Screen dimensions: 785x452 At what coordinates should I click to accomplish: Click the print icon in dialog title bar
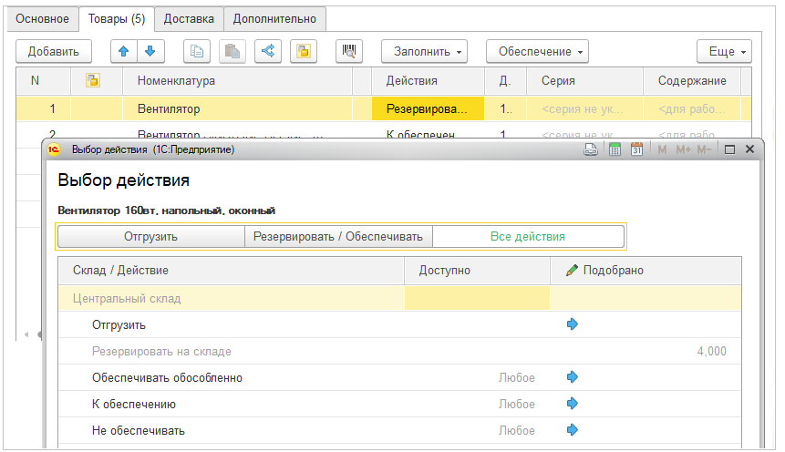[x=591, y=149]
